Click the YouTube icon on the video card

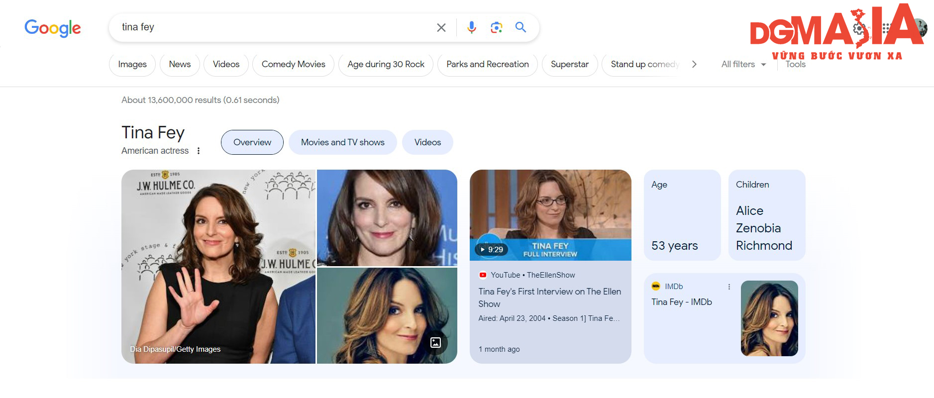(483, 275)
